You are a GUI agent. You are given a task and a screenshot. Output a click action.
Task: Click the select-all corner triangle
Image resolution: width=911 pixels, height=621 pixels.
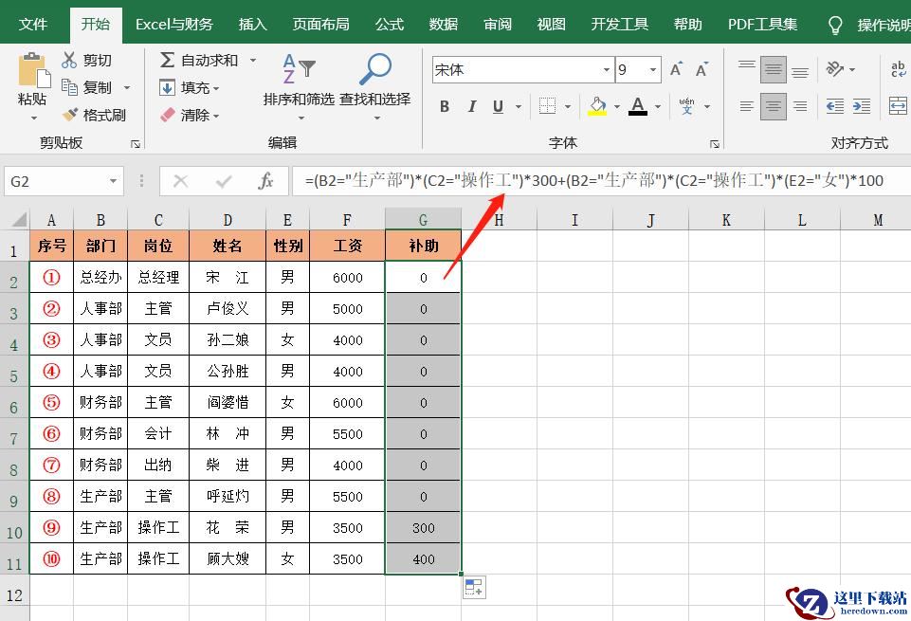(19, 219)
